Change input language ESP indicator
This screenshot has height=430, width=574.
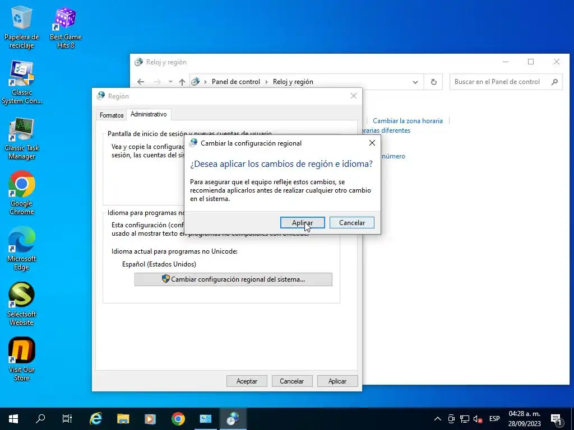coord(494,419)
